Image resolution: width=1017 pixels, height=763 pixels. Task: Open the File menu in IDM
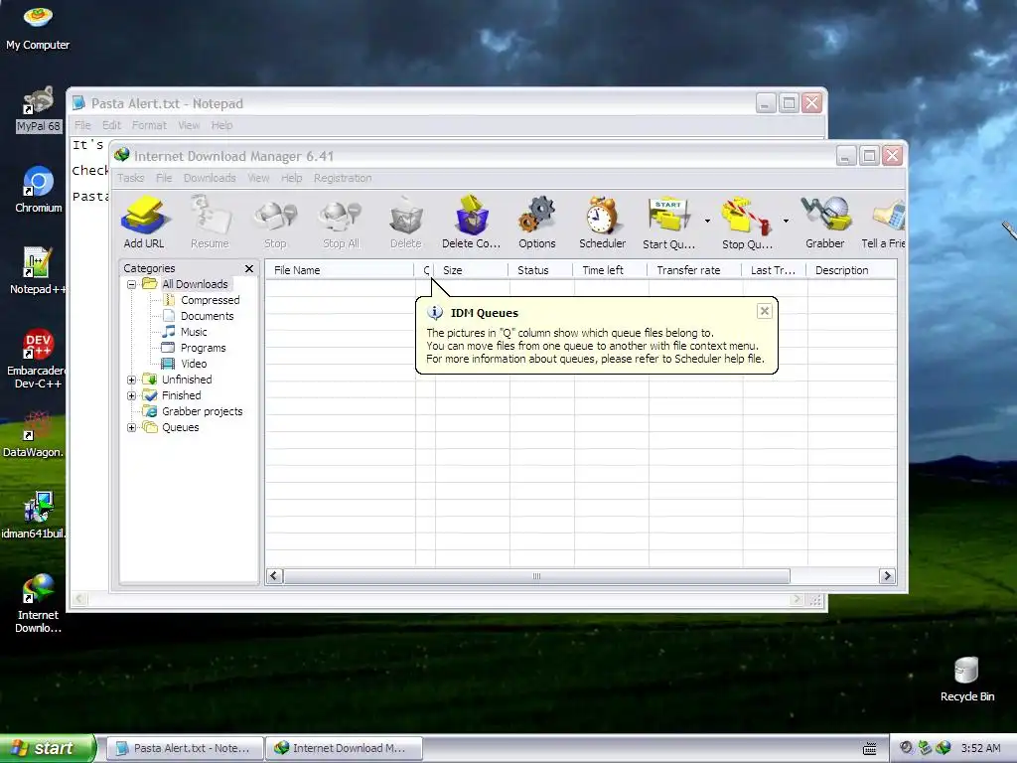(x=164, y=178)
